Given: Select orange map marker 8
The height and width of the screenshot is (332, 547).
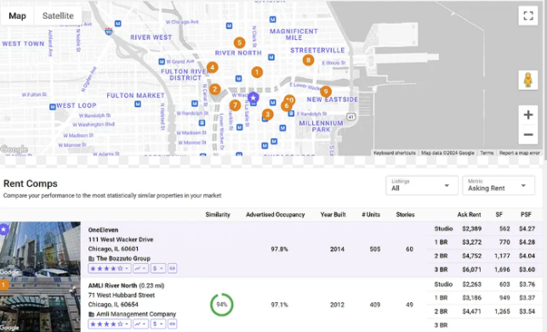Looking at the screenshot, I should coord(308,60).
